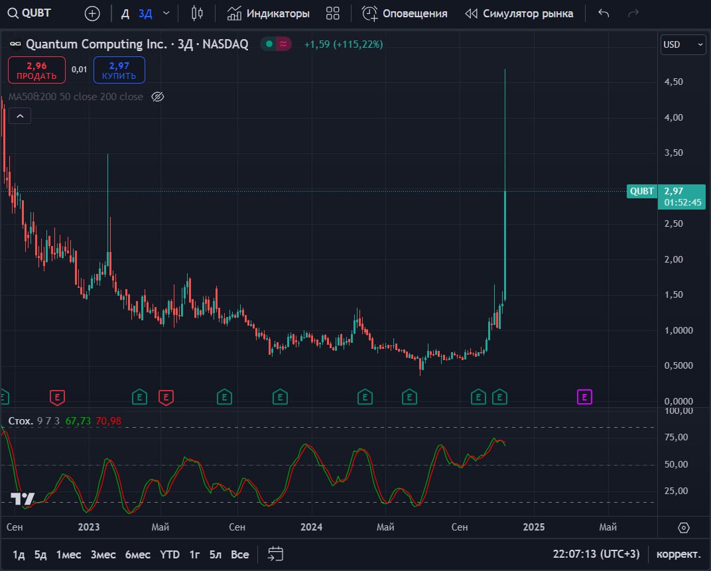Expand the interval list chevron
This screenshot has width=711, height=571.
pyautogui.click(x=166, y=14)
